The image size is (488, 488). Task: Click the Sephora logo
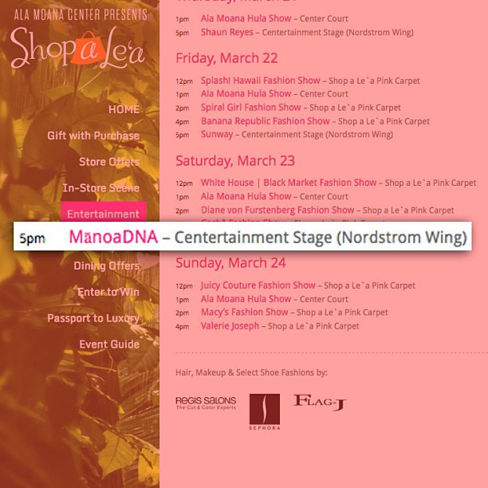pyautogui.click(x=265, y=411)
